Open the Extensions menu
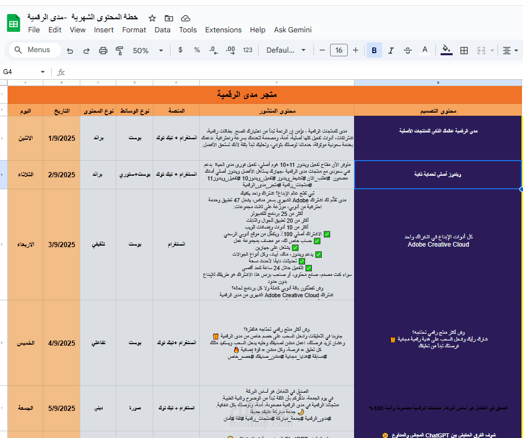The width and height of the screenshot is (523, 438). pyautogui.click(x=223, y=30)
